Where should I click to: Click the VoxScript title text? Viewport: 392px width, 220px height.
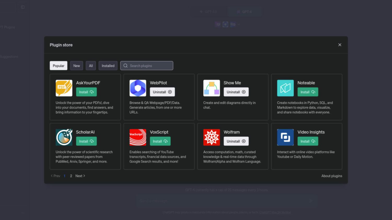tap(159, 132)
